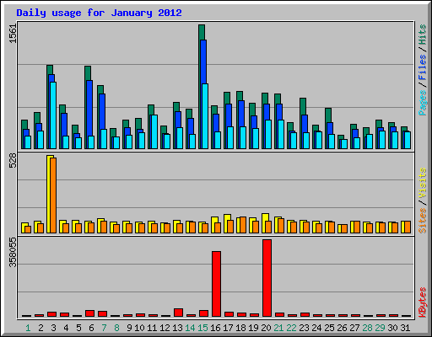Select green day label 21 on the x-axis

pos(278,328)
